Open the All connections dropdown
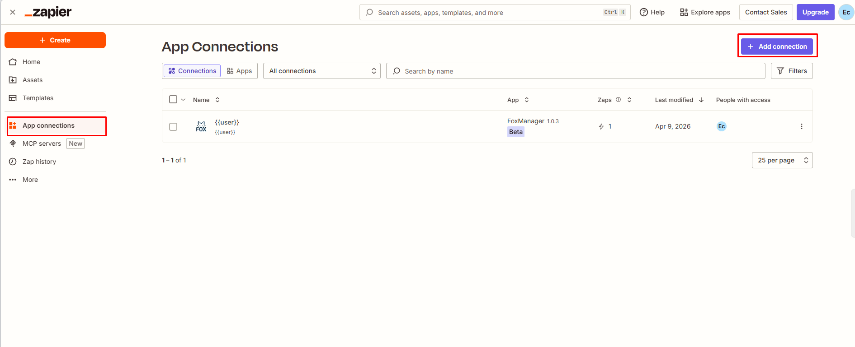This screenshot has height=347, width=855. tap(322, 71)
